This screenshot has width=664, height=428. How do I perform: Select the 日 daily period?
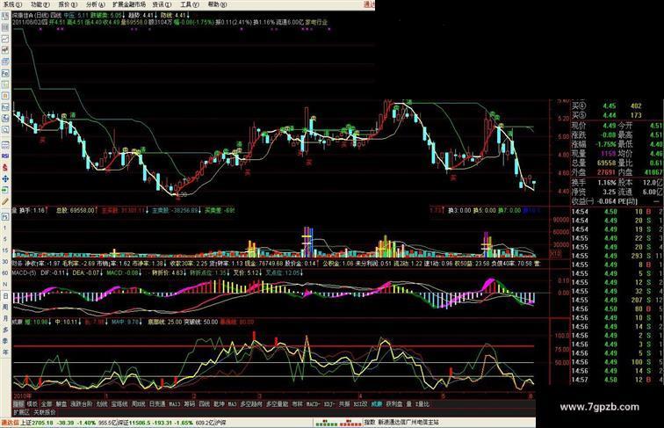tap(5, 295)
